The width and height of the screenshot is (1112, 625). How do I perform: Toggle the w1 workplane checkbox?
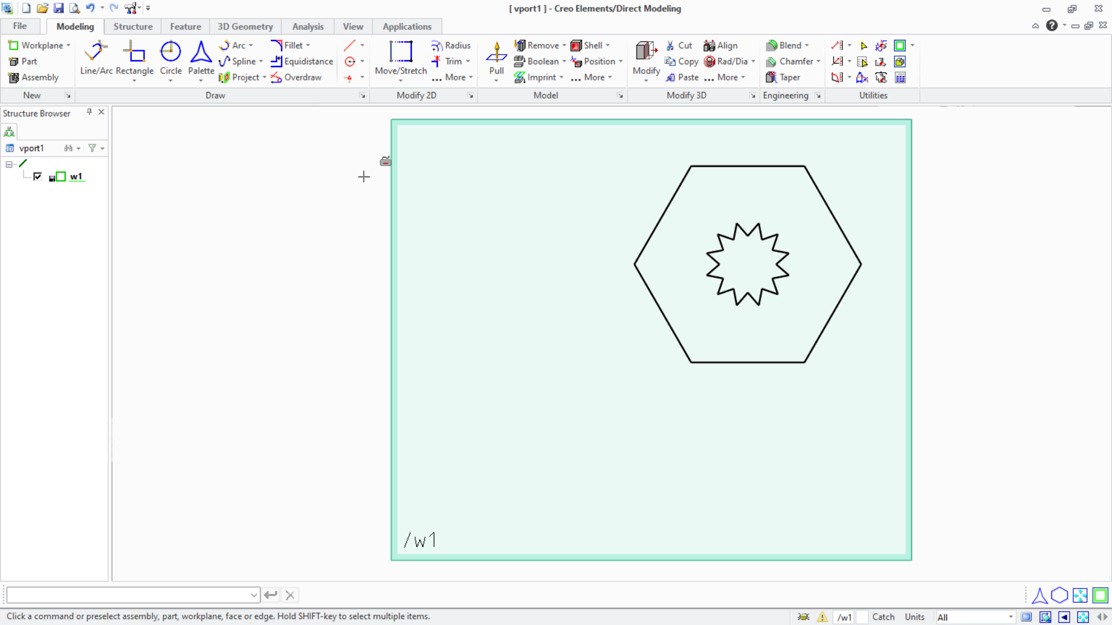(38, 177)
